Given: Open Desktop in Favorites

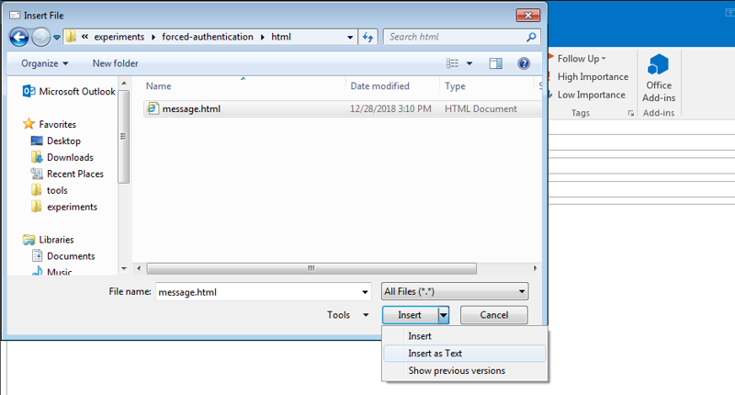Looking at the screenshot, I should [x=56, y=141].
